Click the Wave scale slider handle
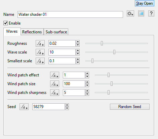This screenshot has width=158, height=139. pyautogui.click(x=114, y=52)
